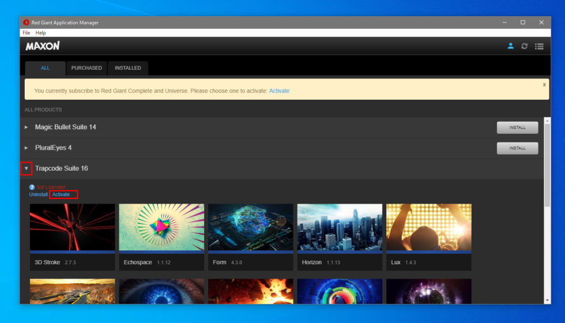This screenshot has width=565, height=323.
Task: Minimize the Red Giant Application Manager window
Action: click(504, 22)
